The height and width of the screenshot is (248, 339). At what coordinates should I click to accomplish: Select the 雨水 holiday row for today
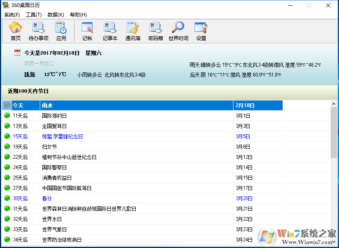[137, 105]
